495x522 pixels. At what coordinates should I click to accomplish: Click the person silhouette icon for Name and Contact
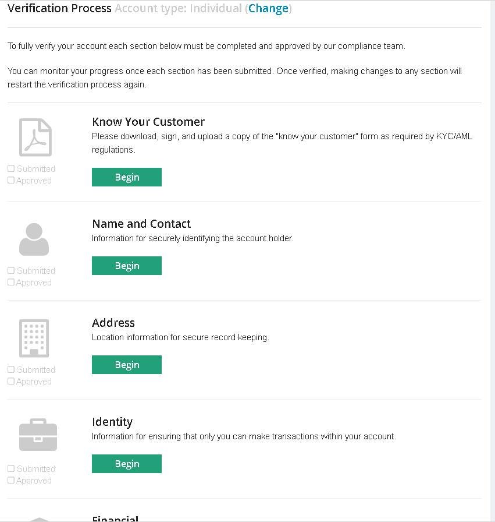point(34,239)
